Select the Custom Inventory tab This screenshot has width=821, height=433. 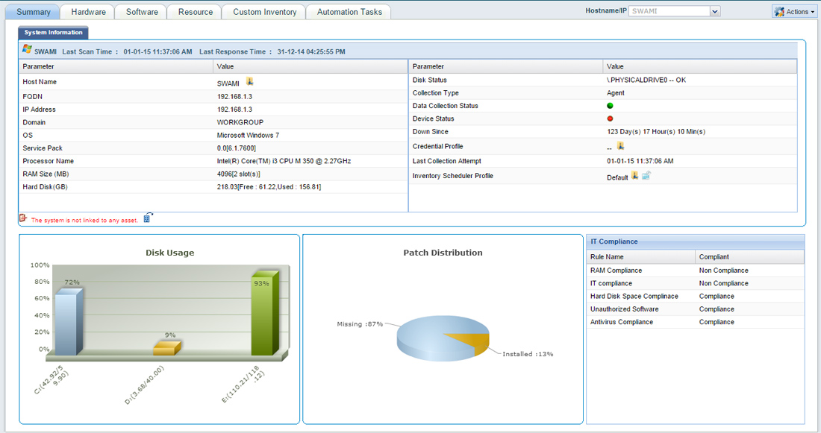[264, 12]
